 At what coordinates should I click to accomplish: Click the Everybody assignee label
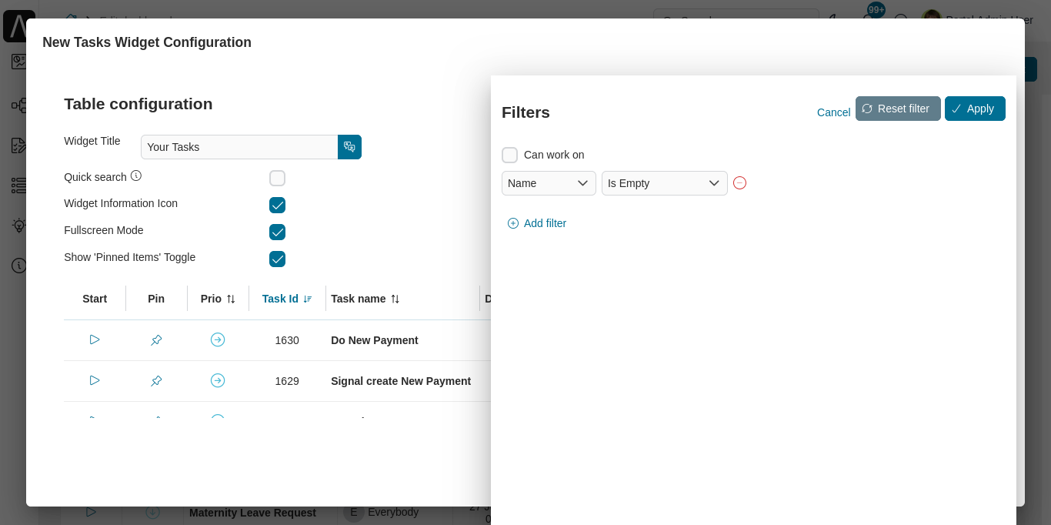(393, 512)
